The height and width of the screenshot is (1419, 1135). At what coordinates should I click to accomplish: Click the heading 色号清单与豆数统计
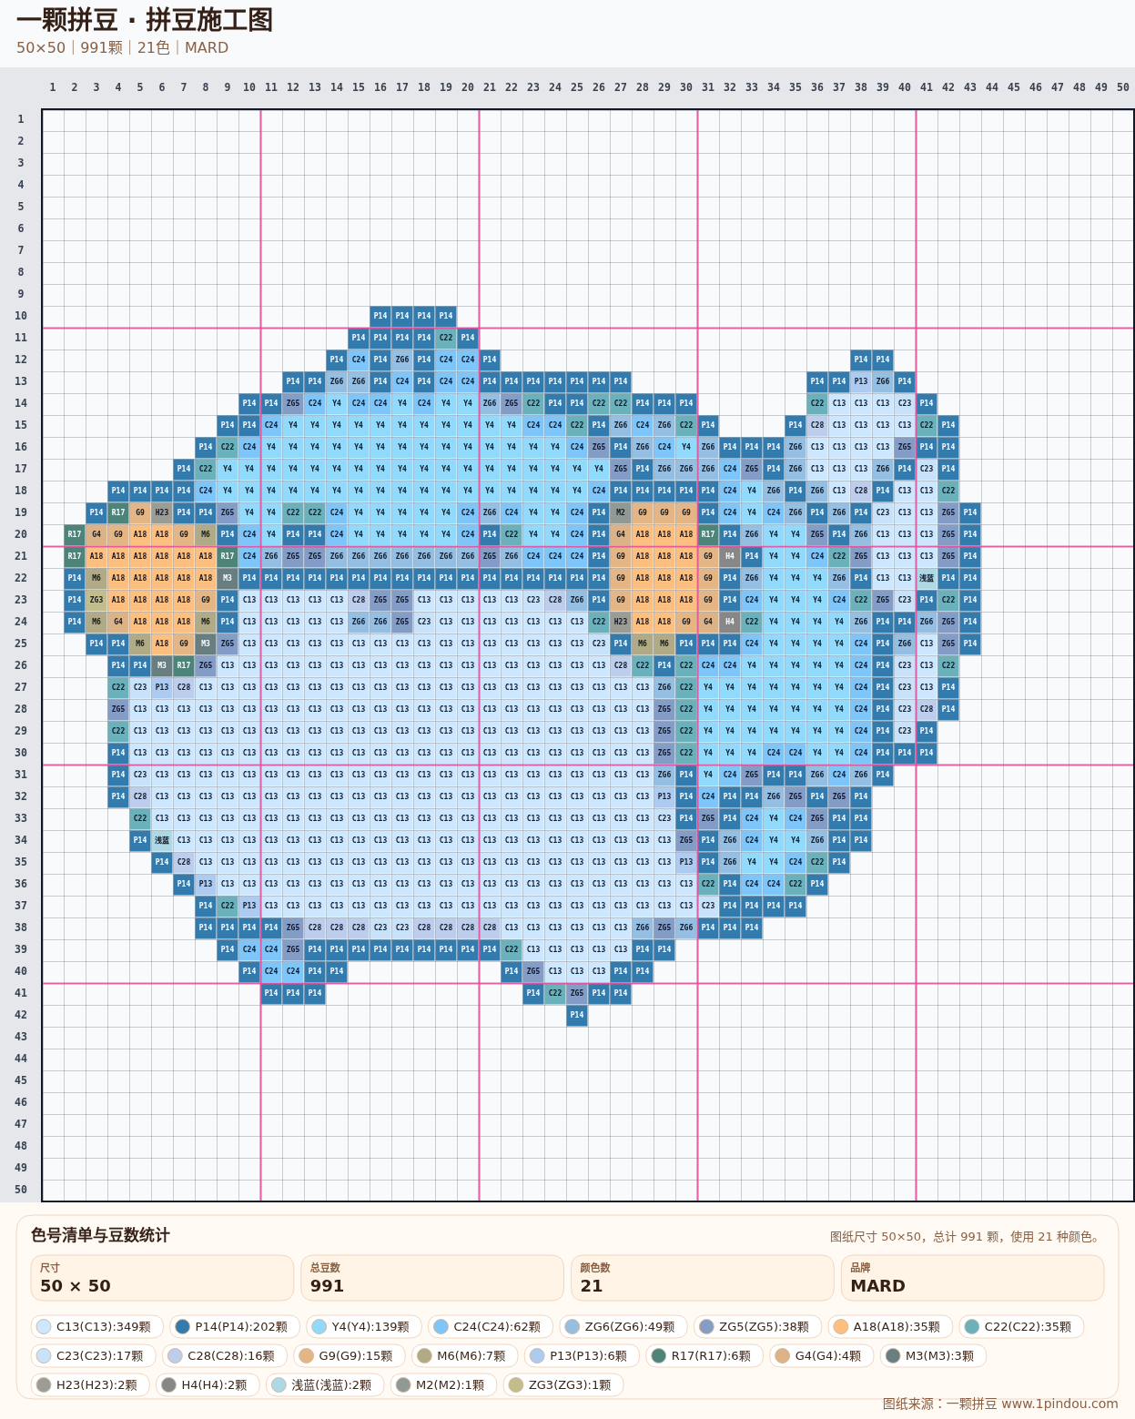(x=100, y=1235)
